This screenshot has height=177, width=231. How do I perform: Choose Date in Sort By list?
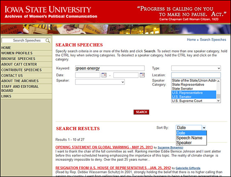(x=191, y=133)
